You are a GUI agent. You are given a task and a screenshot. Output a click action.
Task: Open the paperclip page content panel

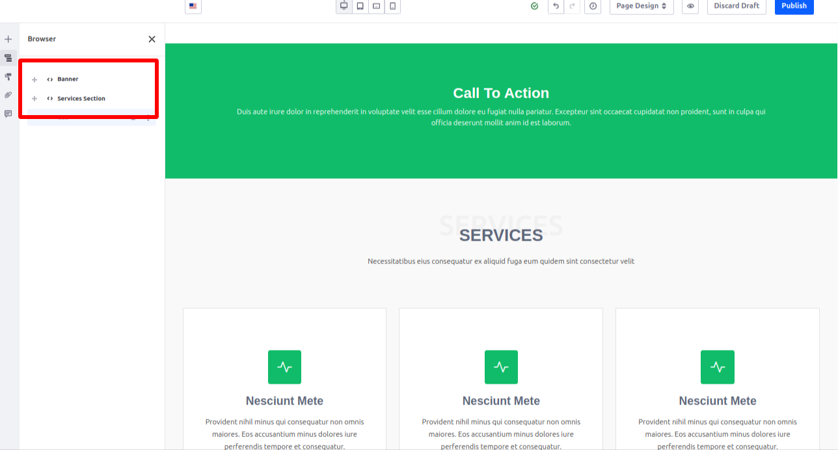click(x=8, y=95)
